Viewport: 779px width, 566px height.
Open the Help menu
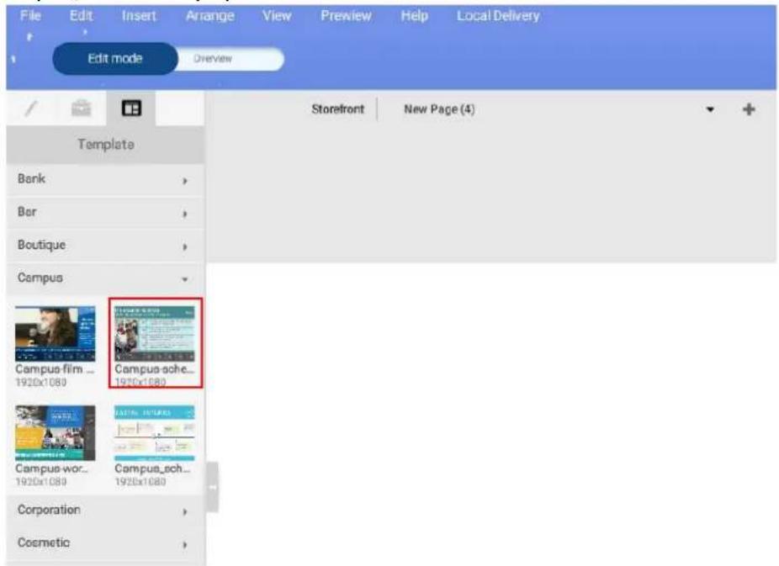pyautogui.click(x=415, y=16)
